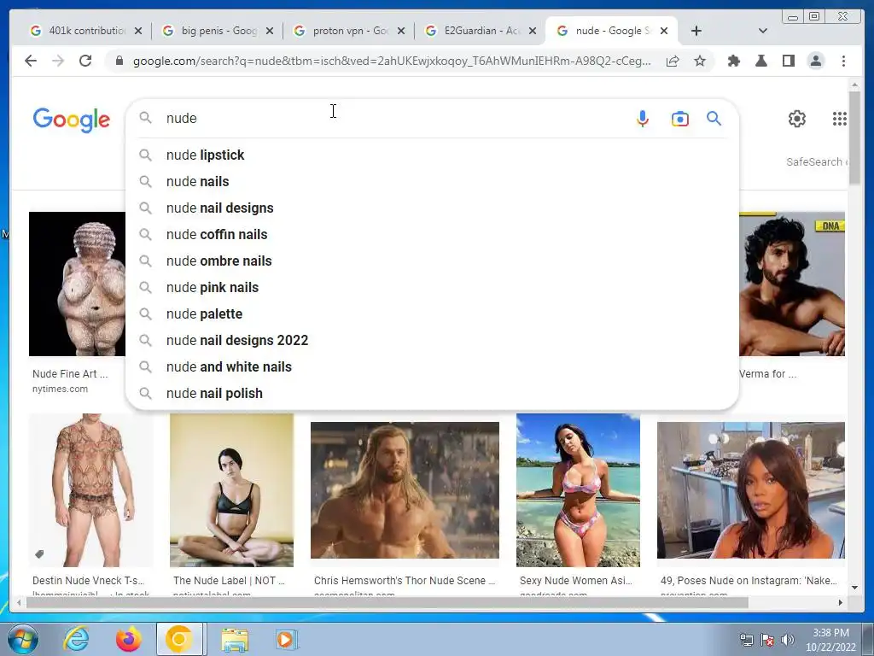Click the DNA-labeled image thumbnail
Viewport: 874px width, 656px height.
[x=792, y=284]
